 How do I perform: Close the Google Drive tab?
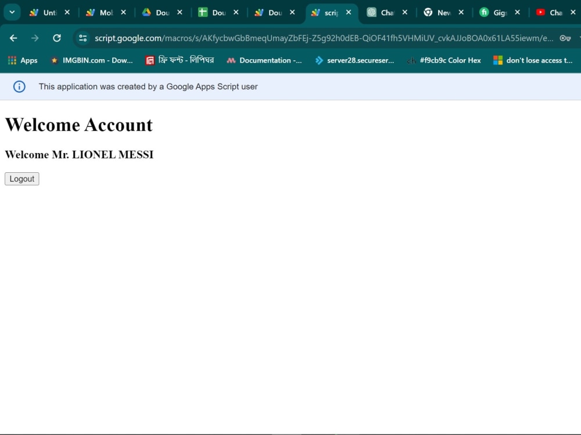point(180,12)
